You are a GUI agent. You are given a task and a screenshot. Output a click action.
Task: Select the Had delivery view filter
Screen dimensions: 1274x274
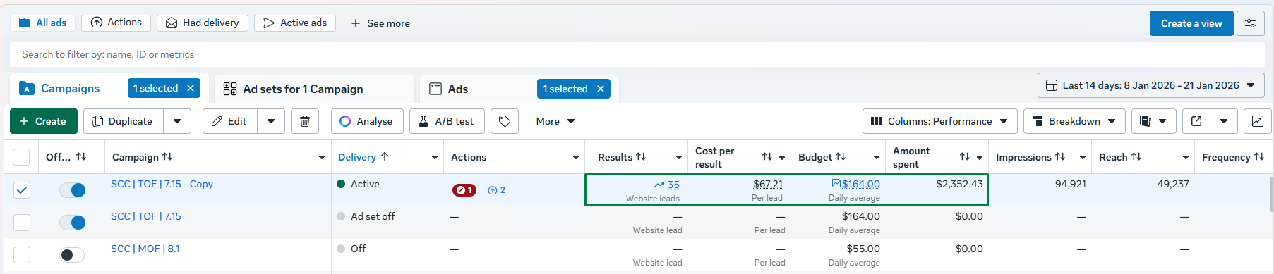coord(203,23)
